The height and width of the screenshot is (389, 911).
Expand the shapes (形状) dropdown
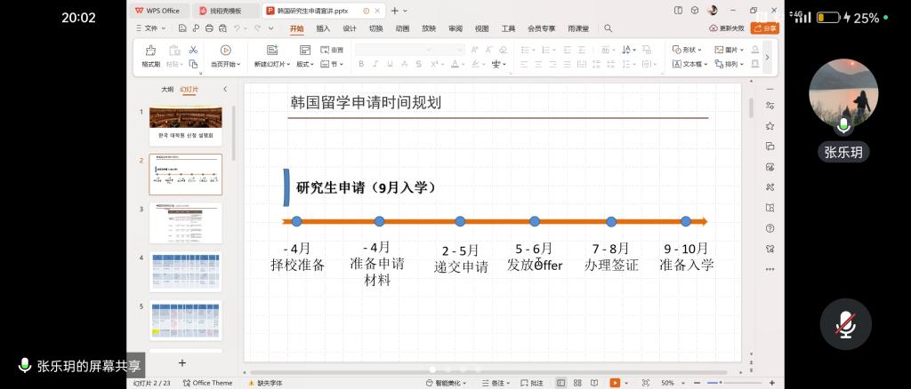pyautogui.click(x=686, y=50)
